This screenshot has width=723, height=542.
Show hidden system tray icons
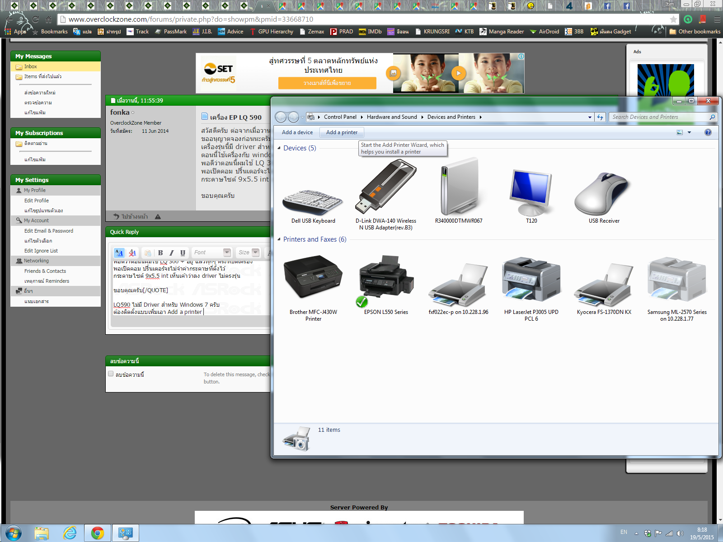pyautogui.click(x=636, y=533)
